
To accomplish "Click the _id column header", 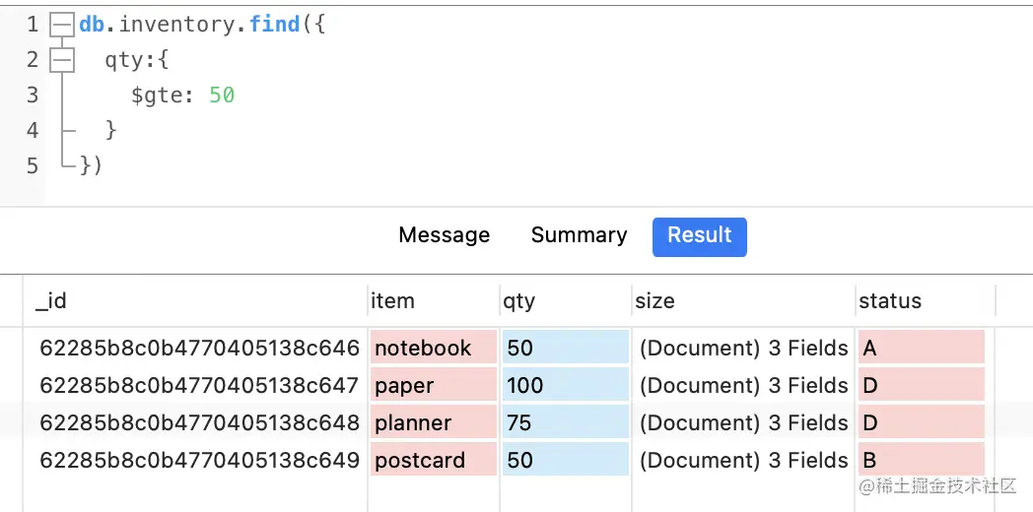I will tap(51, 301).
